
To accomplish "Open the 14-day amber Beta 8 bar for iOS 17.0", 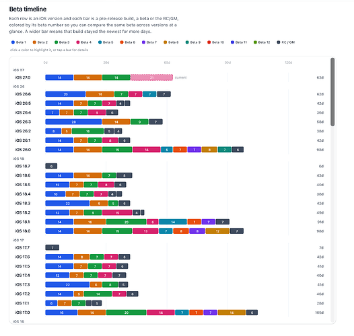I will 232,312.
